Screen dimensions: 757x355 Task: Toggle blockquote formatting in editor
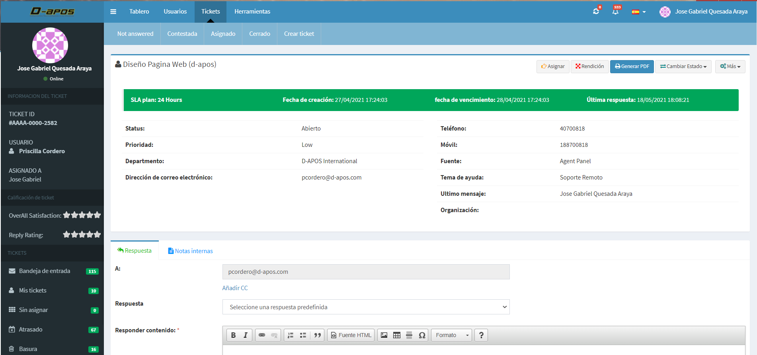[x=317, y=335]
